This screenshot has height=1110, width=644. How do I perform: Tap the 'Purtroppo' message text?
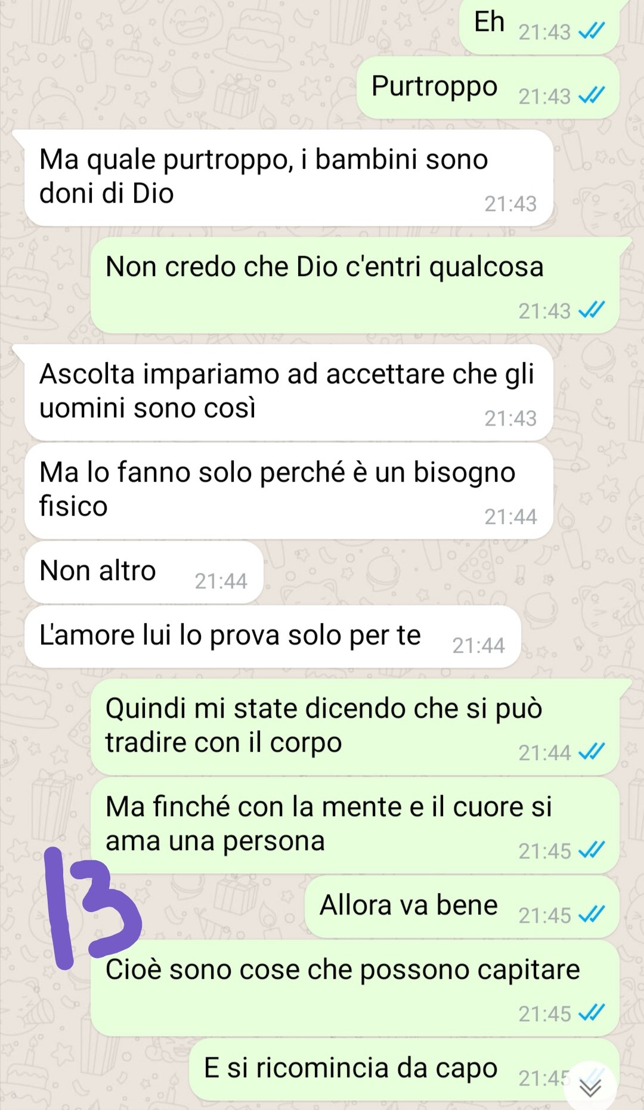(x=434, y=86)
